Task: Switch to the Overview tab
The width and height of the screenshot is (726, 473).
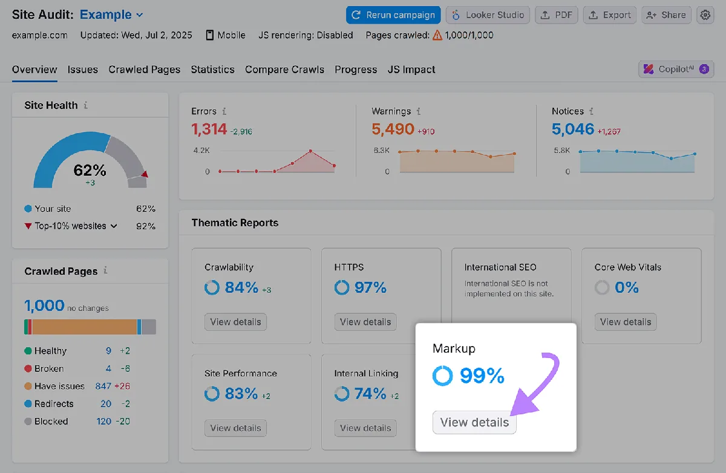Action: tap(34, 70)
